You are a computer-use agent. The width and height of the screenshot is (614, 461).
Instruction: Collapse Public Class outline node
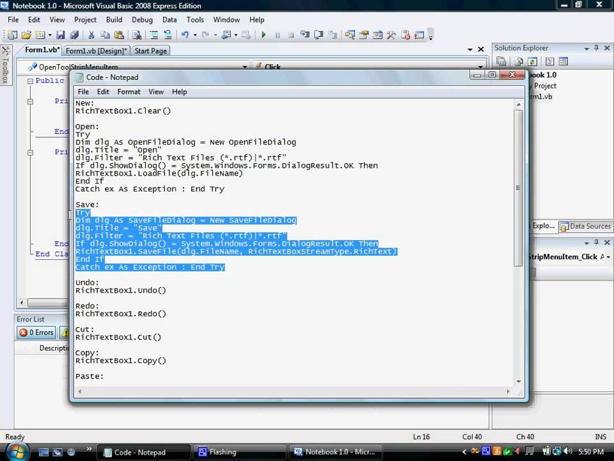click(x=30, y=81)
